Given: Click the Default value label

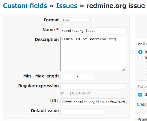Looking at the screenshot, I should pos(45,111).
